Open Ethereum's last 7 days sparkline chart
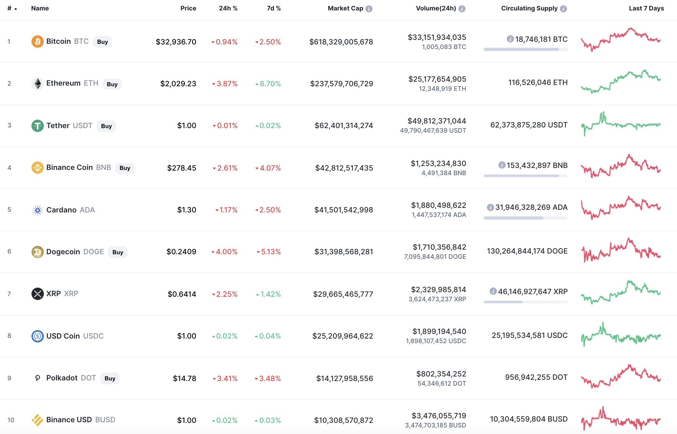 pos(621,82)
